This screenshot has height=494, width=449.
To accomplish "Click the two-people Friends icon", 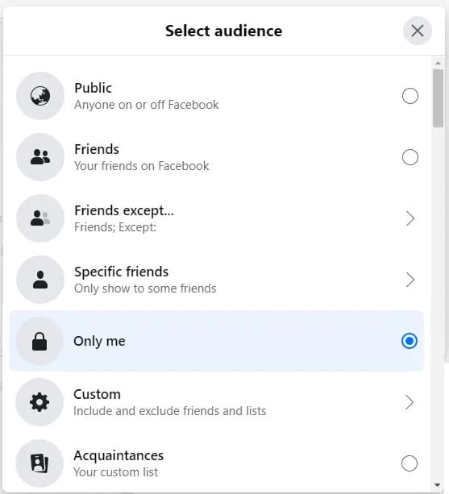I will (x=40, y=157).
